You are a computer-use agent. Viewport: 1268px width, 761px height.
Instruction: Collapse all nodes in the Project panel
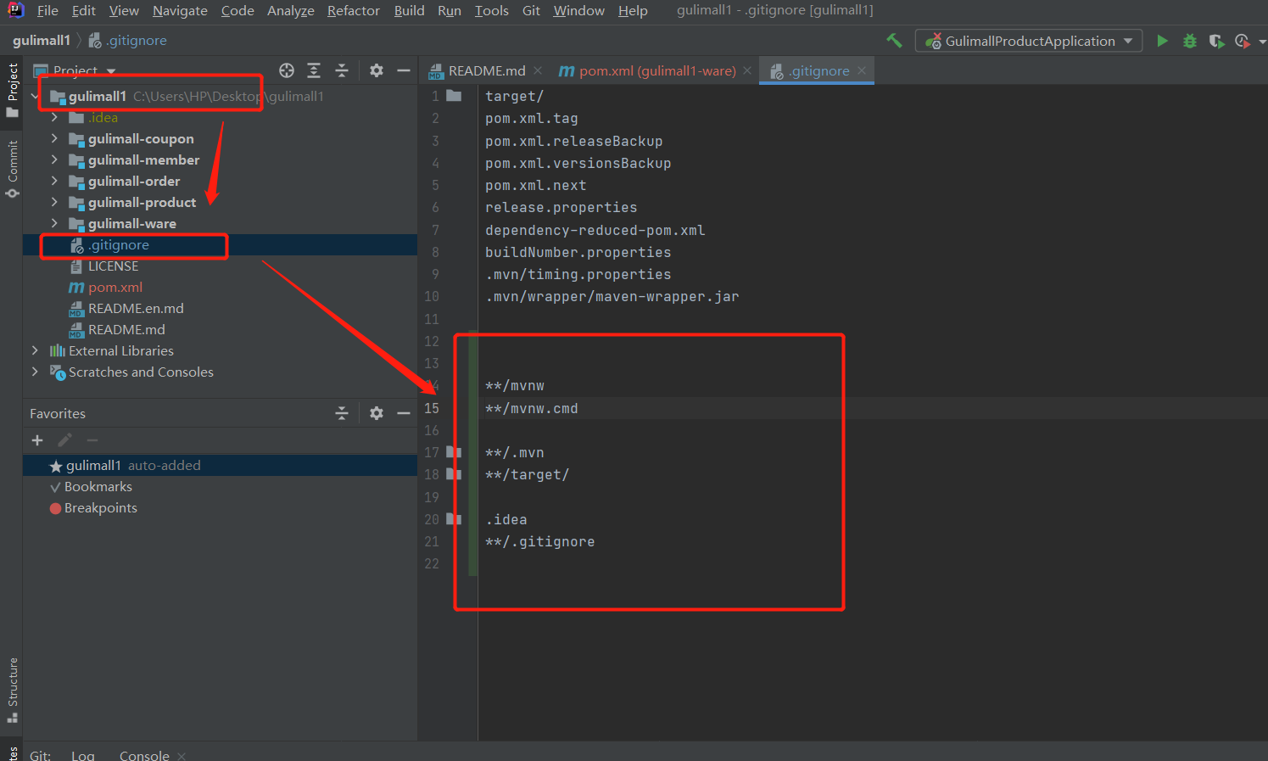pyautogui.click(x=342, y=70)
